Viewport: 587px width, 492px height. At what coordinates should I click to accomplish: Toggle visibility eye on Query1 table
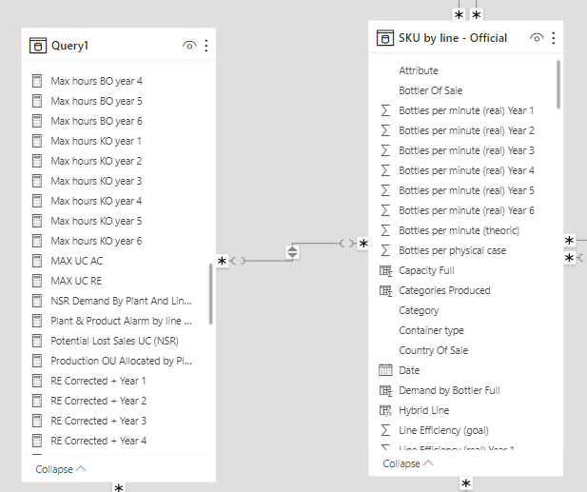pos(189,46)
